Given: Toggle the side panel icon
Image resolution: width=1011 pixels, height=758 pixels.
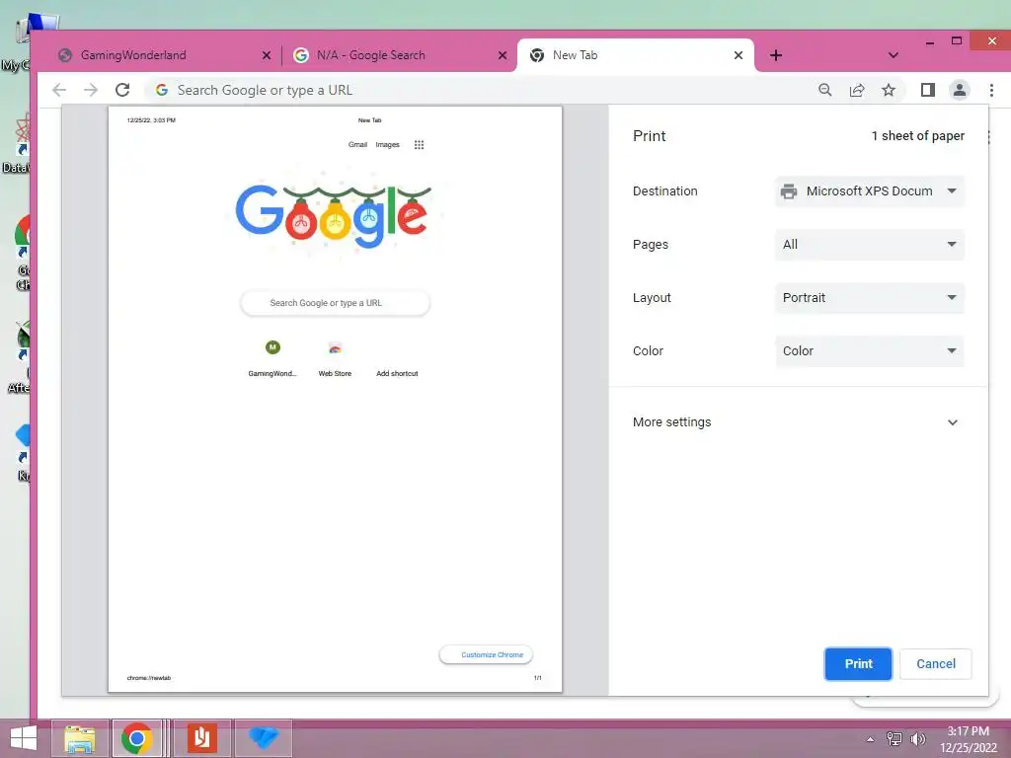Looking at the screenshot, I should 928,90.
